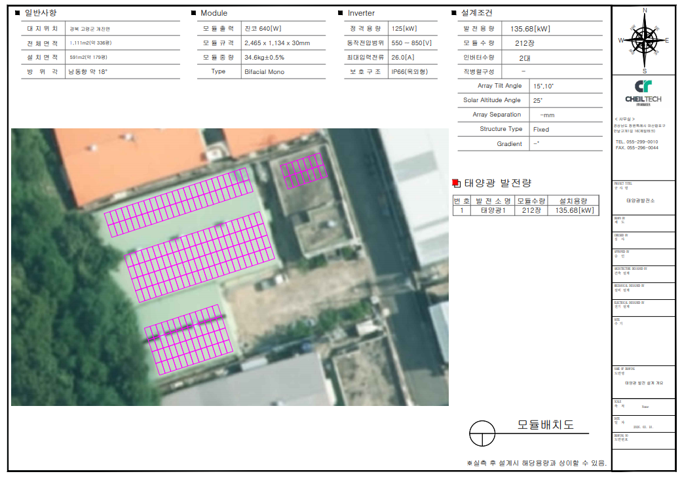Click the red square beside 태양광 발전량

[457, 183]
